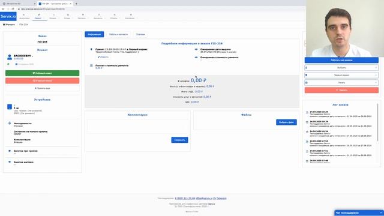Screen dimensions: 384x216
Task: Click the red blacklist client button
Action: pyautogui.click(x=43, y=80)
